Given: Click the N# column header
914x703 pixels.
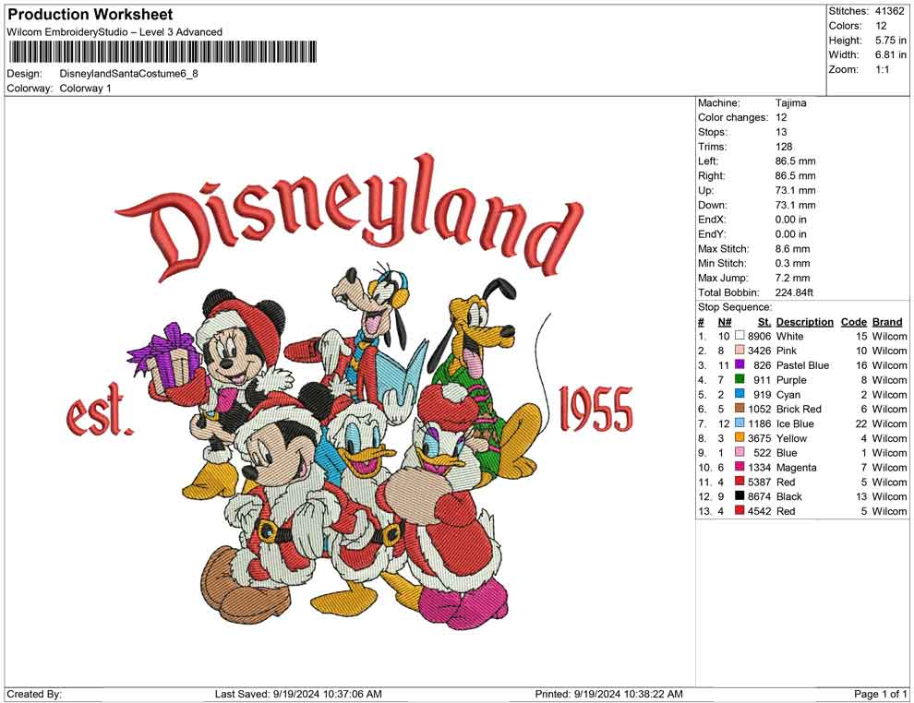Looking at the screenshot, I should (x=725, y=322).
